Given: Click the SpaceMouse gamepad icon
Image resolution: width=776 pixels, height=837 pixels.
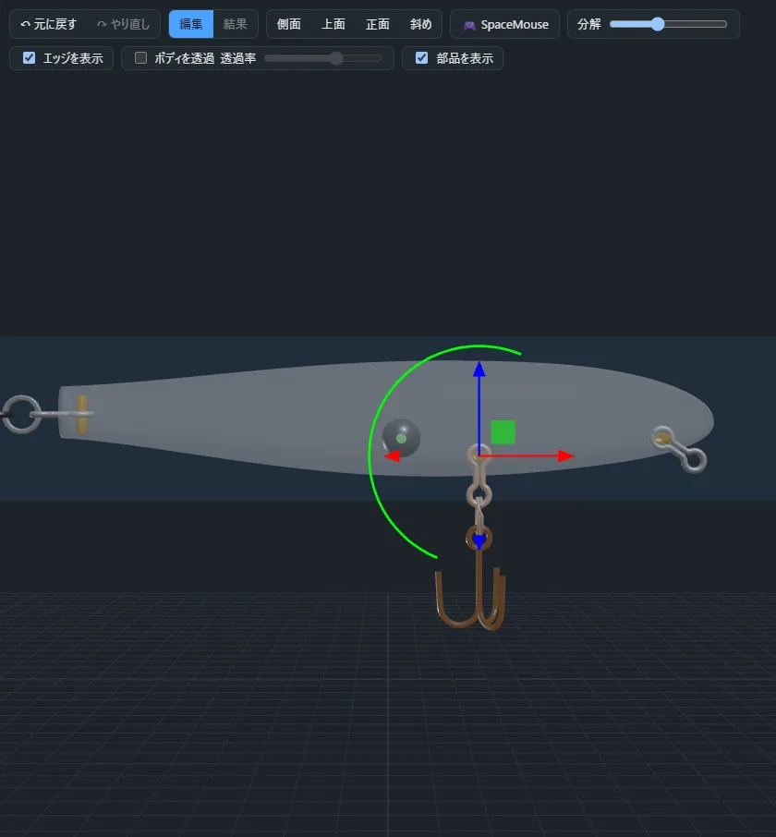Looking at the screenshot, I should [x=469, y=25].
